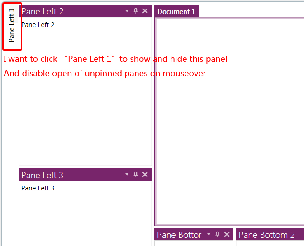This screenshot has height=246, width=304.
Task: Close the Pane Left 2 panel
Action: click(x=145, y=11)
